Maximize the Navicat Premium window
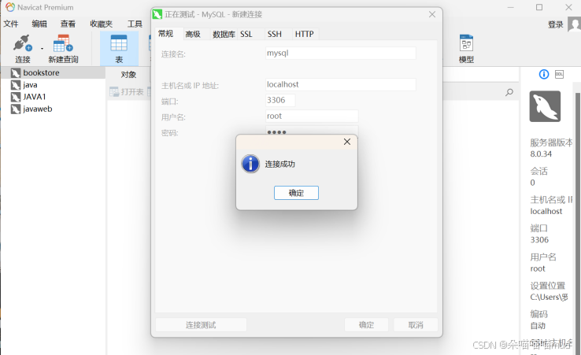The height and width of the screenshot is (355, 581). 539,7
